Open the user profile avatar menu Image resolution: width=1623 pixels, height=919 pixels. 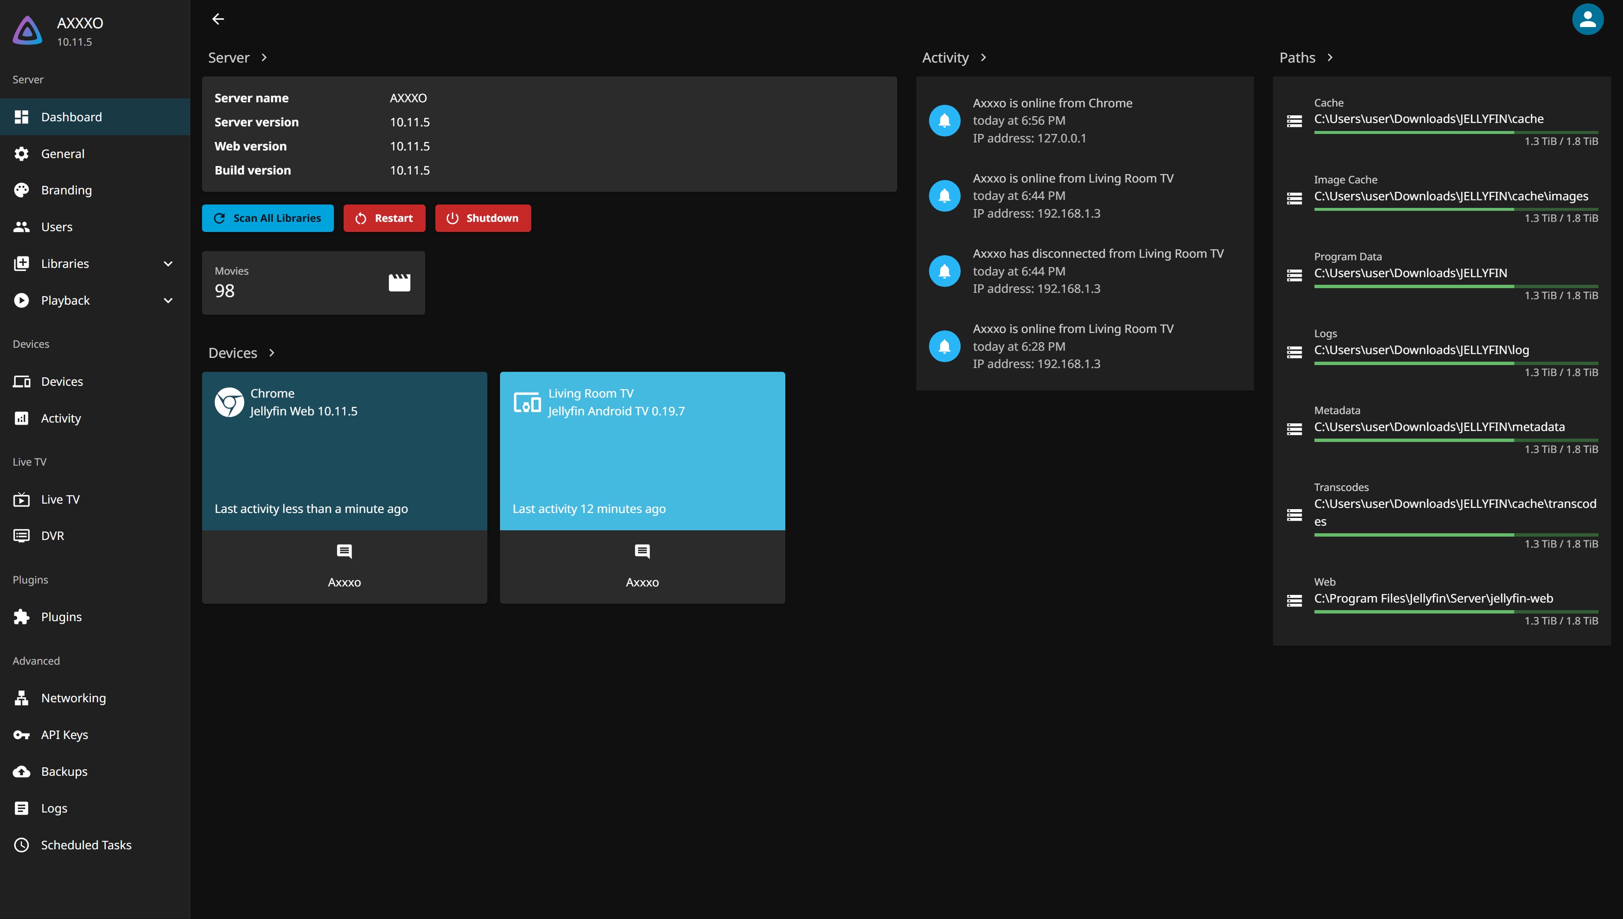1587,19
